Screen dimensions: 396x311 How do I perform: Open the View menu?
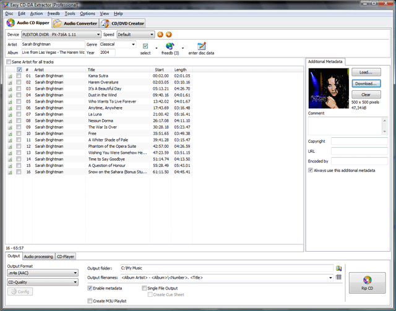[x=105, y=14]
